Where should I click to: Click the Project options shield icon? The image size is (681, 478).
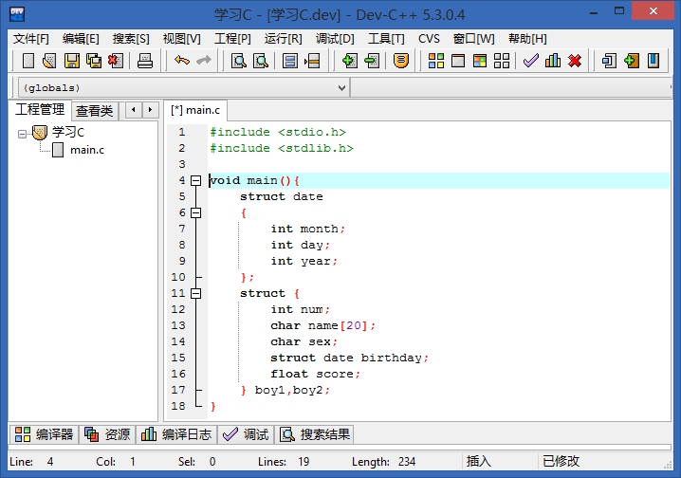point(400,61)
